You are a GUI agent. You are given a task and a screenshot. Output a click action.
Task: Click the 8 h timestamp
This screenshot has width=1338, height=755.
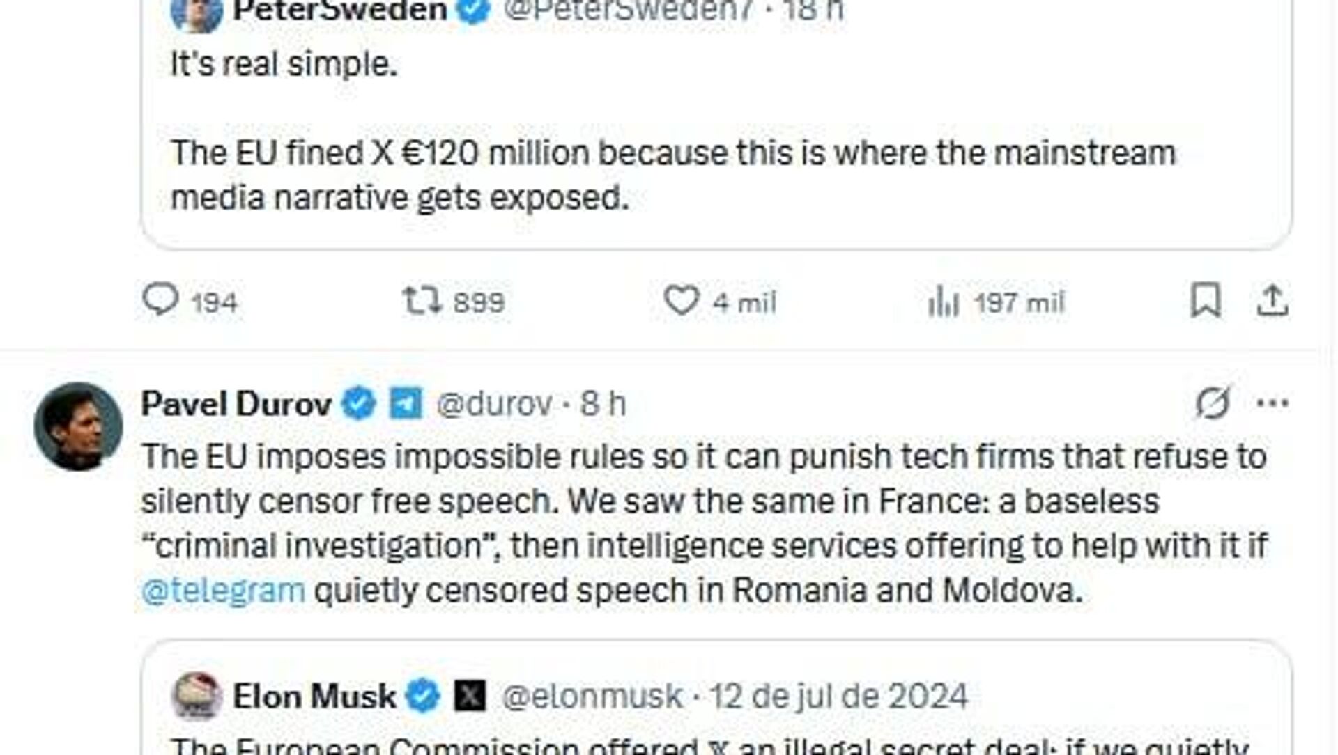point(603,404)
